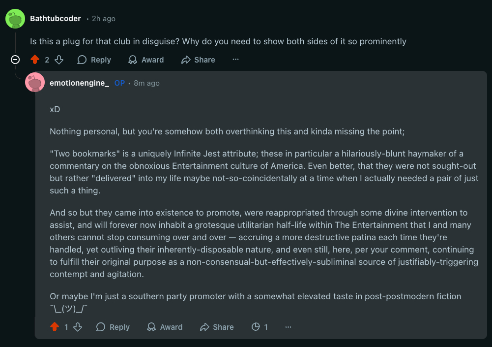The image size is (492, 347).
Task: Give an award to Bathtubcoder's comment
Action: point(146,60)
